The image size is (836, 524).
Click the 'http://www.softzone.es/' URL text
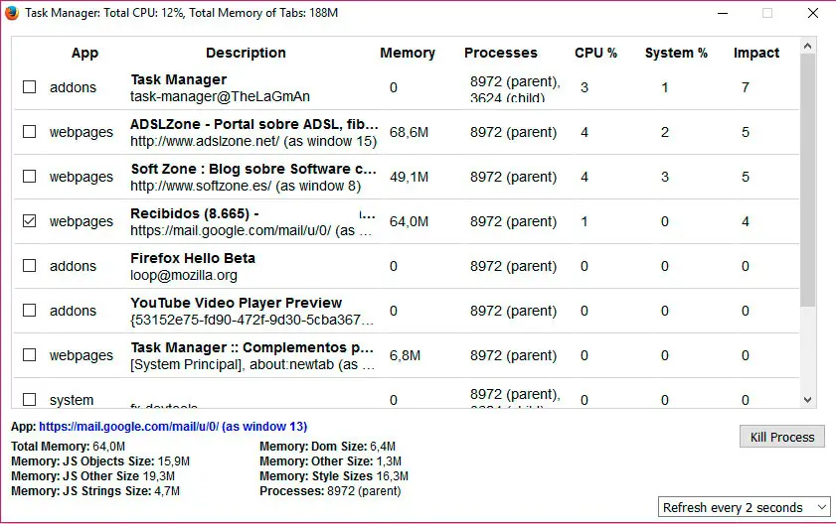tap(201, 186)
